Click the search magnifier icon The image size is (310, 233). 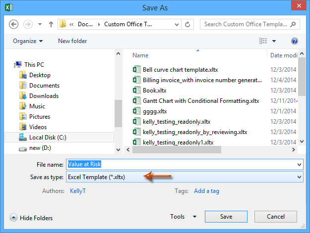tap(294, 24)
